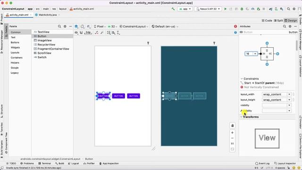The image size is (302, 170).
Task: Add bottom constraint via plus in constraint widget
Action: 267,64
